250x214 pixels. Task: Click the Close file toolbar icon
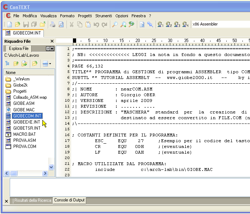[42, 24]
